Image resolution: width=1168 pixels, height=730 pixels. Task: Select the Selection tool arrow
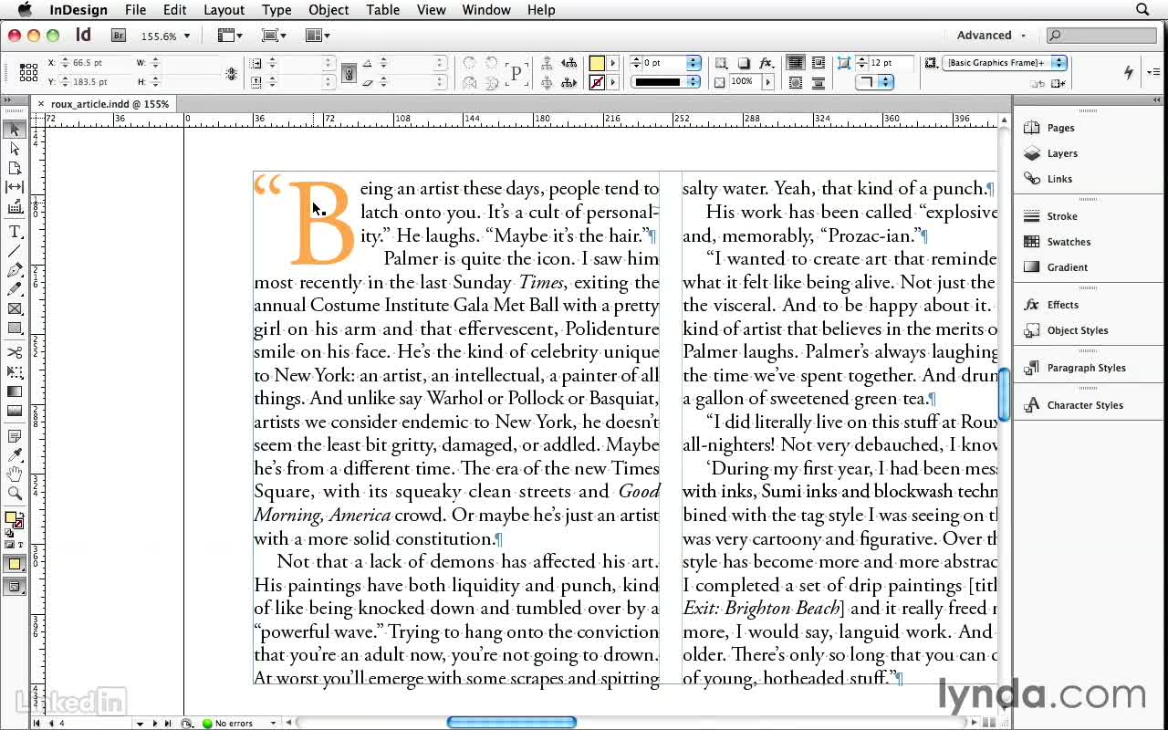click(x=15, y=130)
